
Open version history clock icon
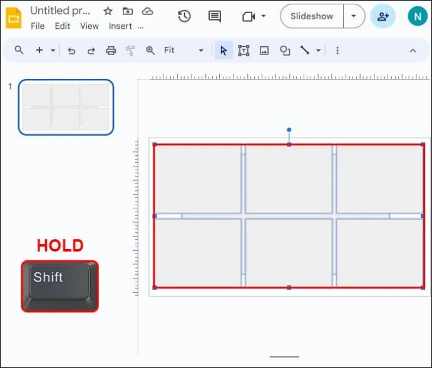(x=184, y=16)
